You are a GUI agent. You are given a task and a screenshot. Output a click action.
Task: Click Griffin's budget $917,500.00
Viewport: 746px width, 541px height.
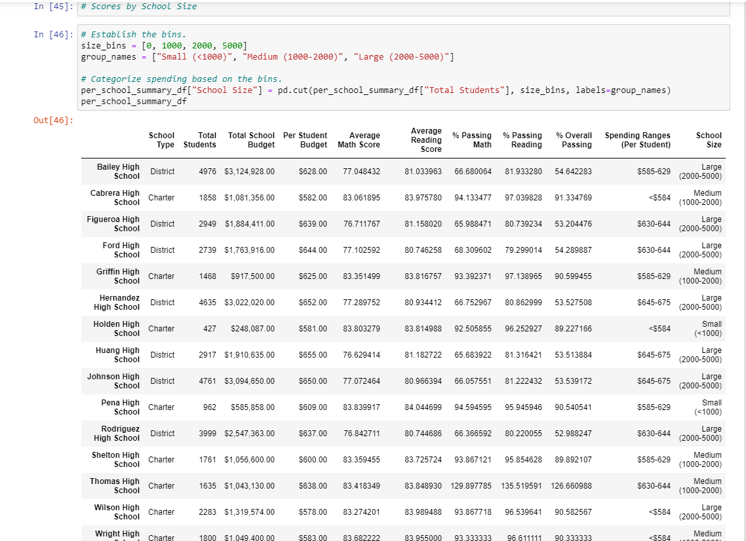click(252, 276)
